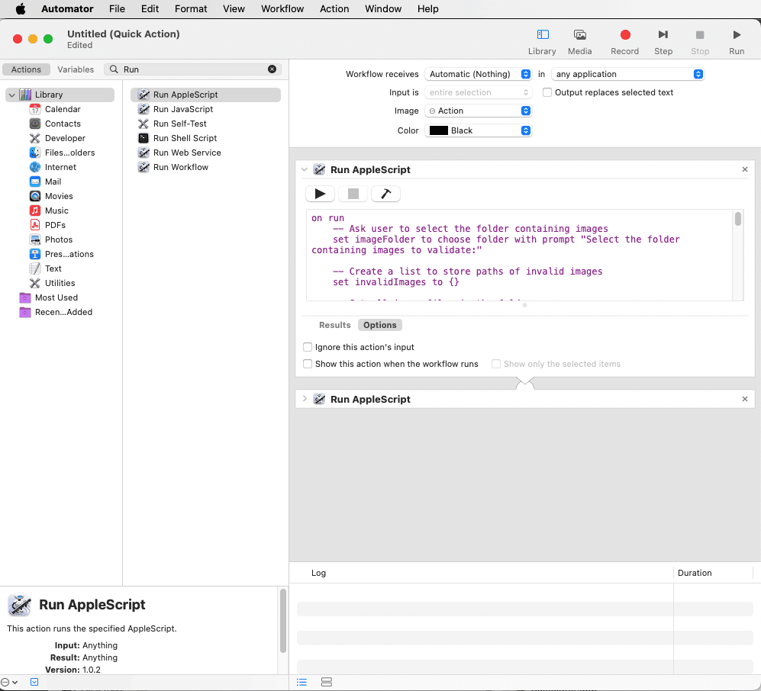The image size is (761, 691).
Task: Open the any application dropdown
Action: pos(627,74)
